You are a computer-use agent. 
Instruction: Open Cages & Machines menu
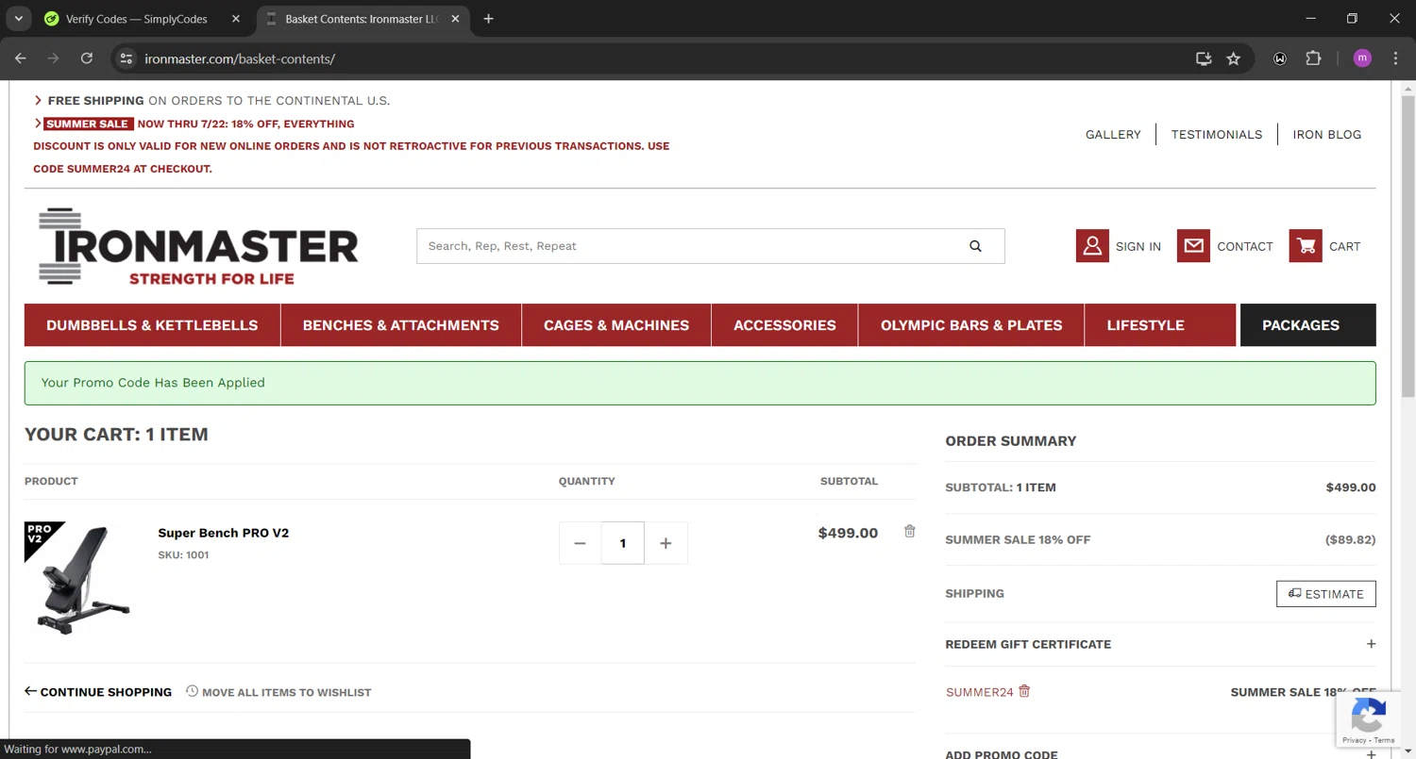pyautogui.click(x=616, y=325)
